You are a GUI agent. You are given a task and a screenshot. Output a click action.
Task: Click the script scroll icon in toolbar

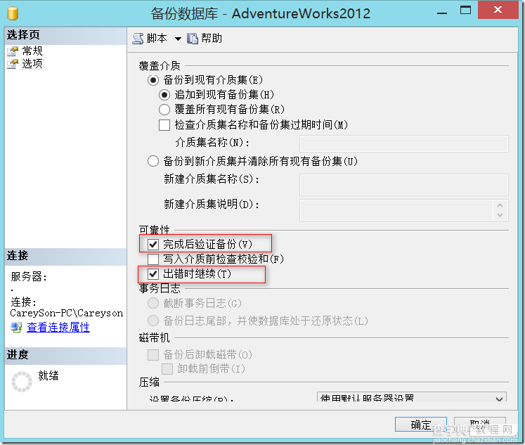pyautogui.click(x=138, y=39)
